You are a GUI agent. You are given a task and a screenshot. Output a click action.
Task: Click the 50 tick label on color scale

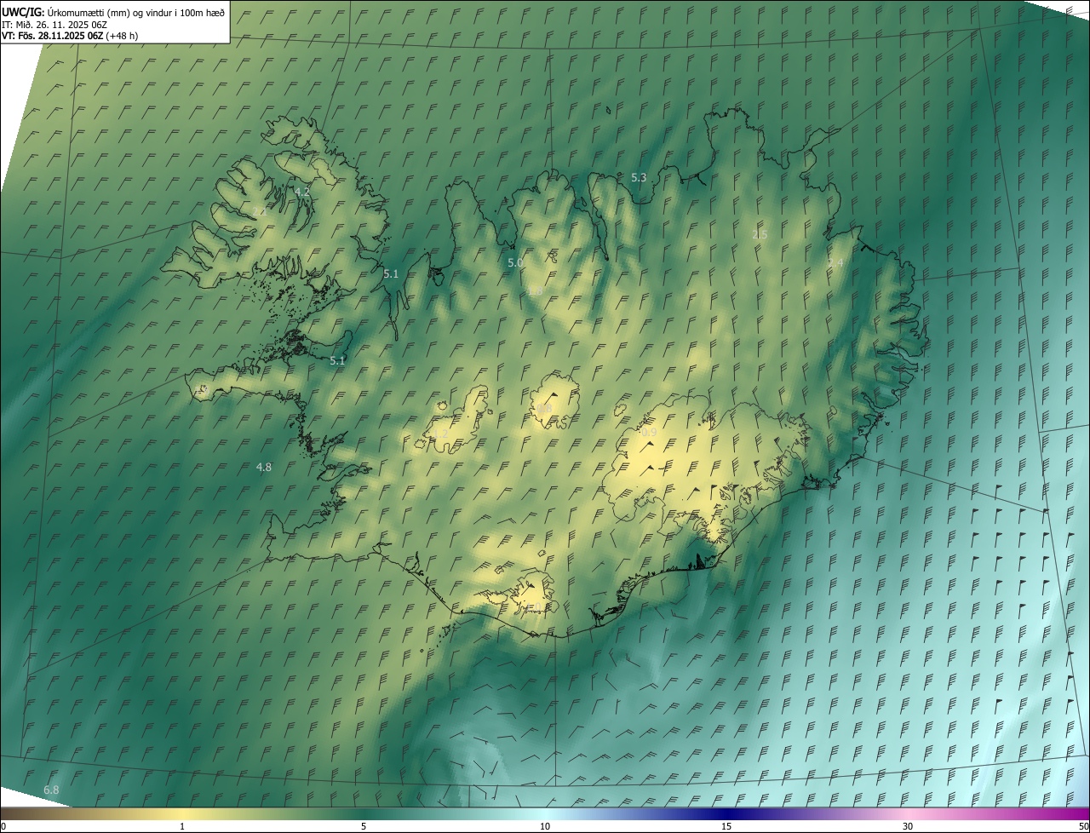[1083, 826]
